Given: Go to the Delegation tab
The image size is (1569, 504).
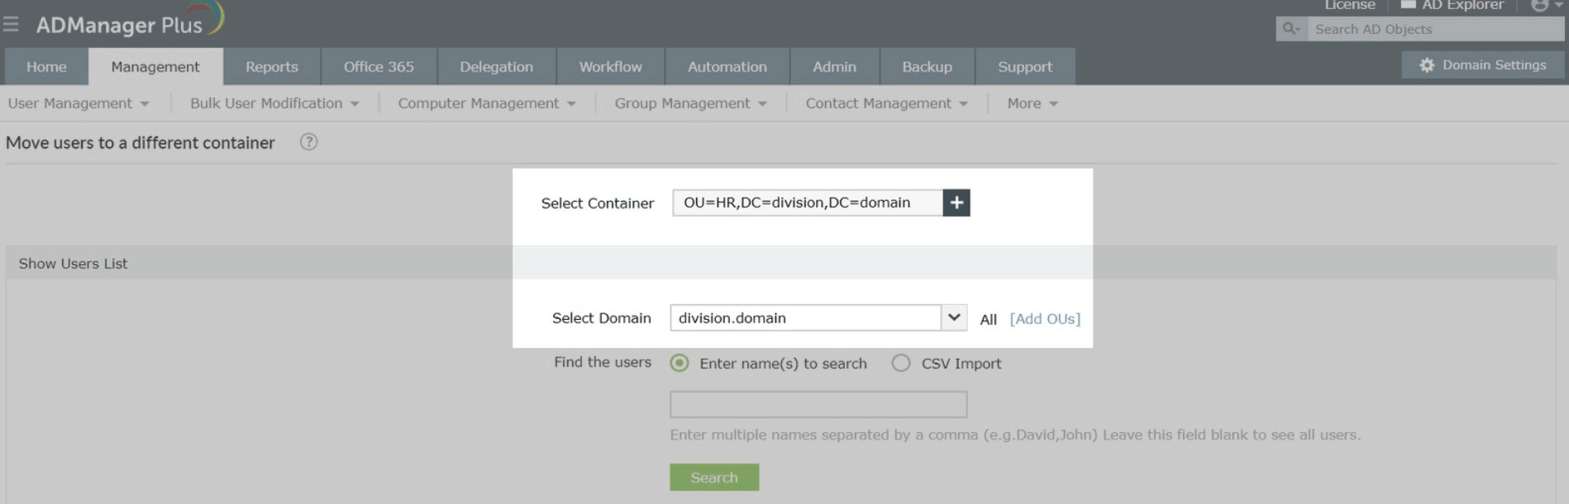Looking at the screenshot, I should point(496,67).
